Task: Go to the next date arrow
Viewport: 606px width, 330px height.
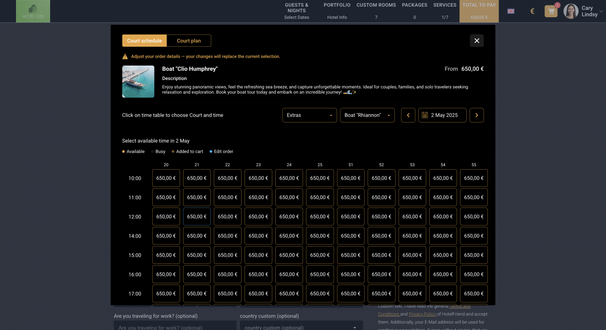Action: click(x=477, y=115)
